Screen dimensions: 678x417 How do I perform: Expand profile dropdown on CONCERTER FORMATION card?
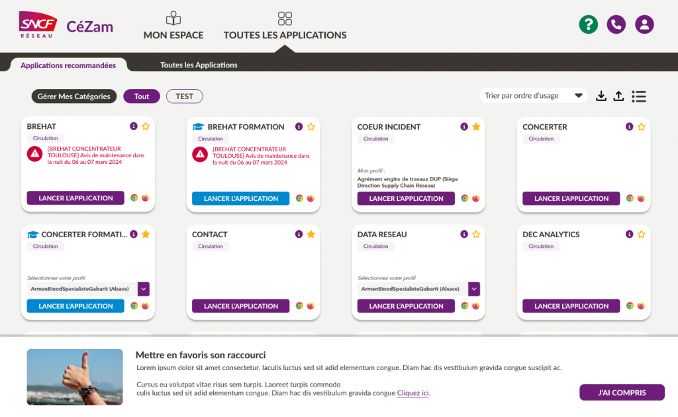click(144, 289)
